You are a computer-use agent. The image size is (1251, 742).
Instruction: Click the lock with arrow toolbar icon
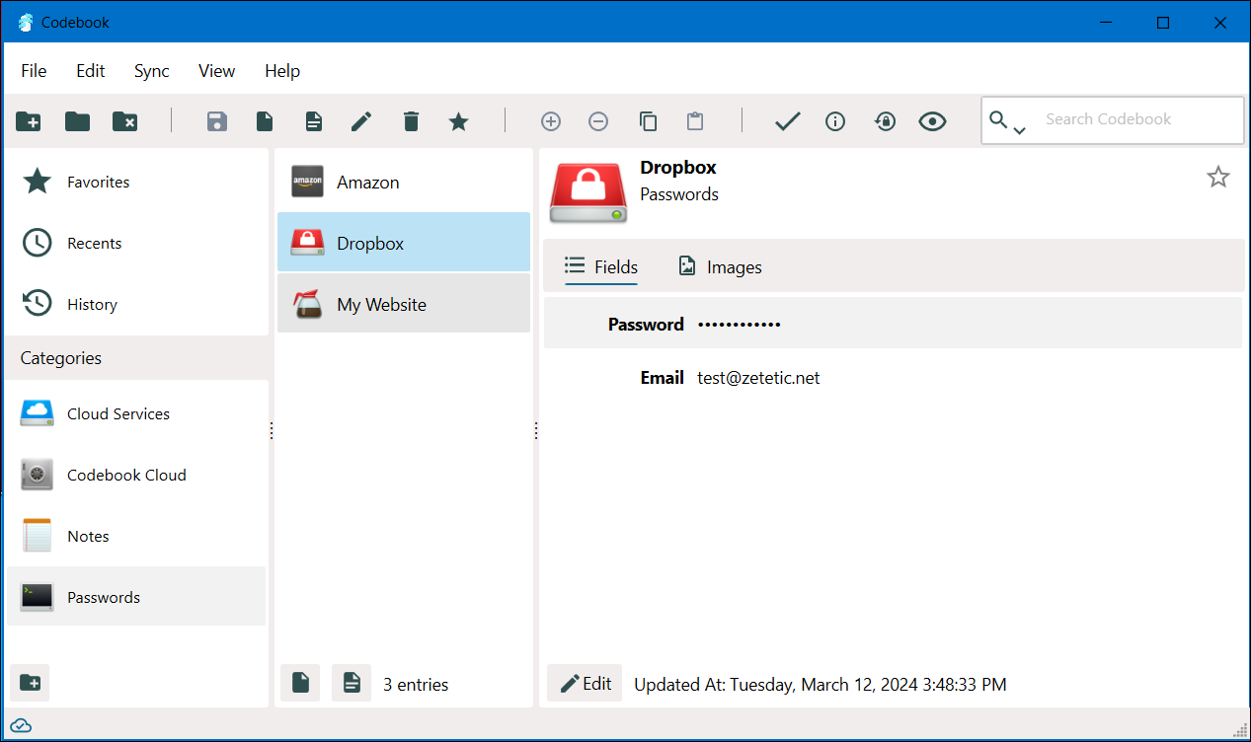pos(885,121)
